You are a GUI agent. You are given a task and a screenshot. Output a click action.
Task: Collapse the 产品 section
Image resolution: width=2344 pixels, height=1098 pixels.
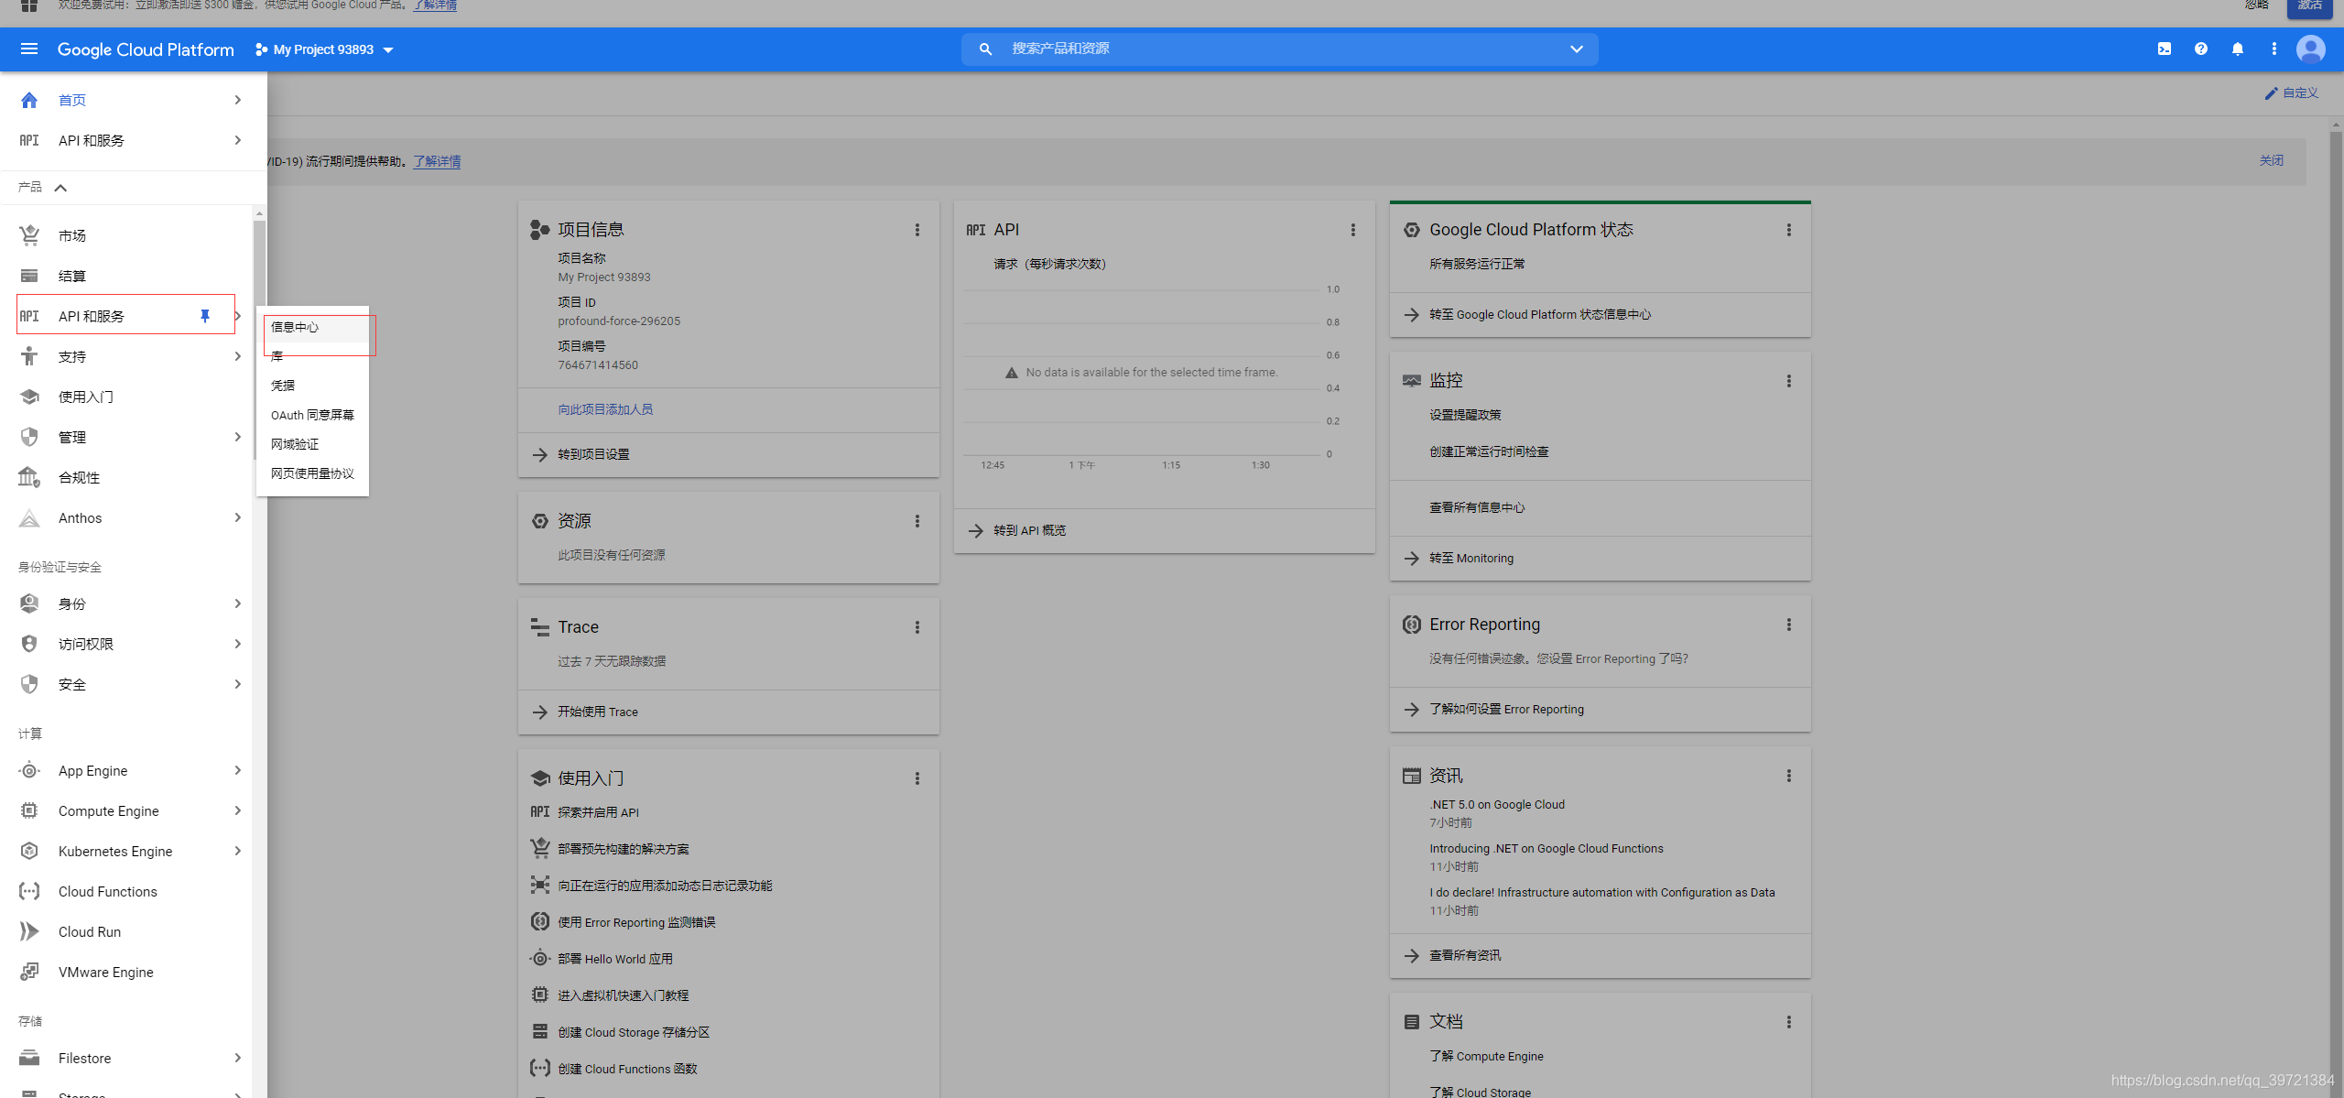pyautogui.click(x=60, y=188)
